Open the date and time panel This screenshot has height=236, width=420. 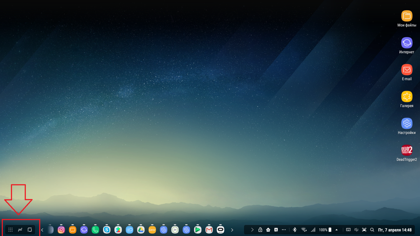tap(395, 230)
